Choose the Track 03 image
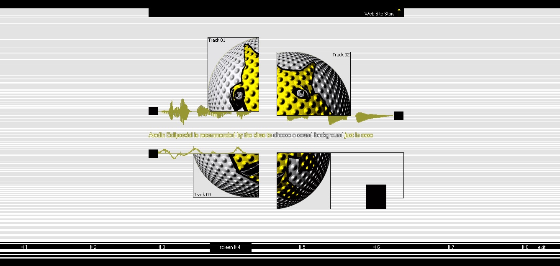This screenshot has width=560, height=266. [226, 175]
